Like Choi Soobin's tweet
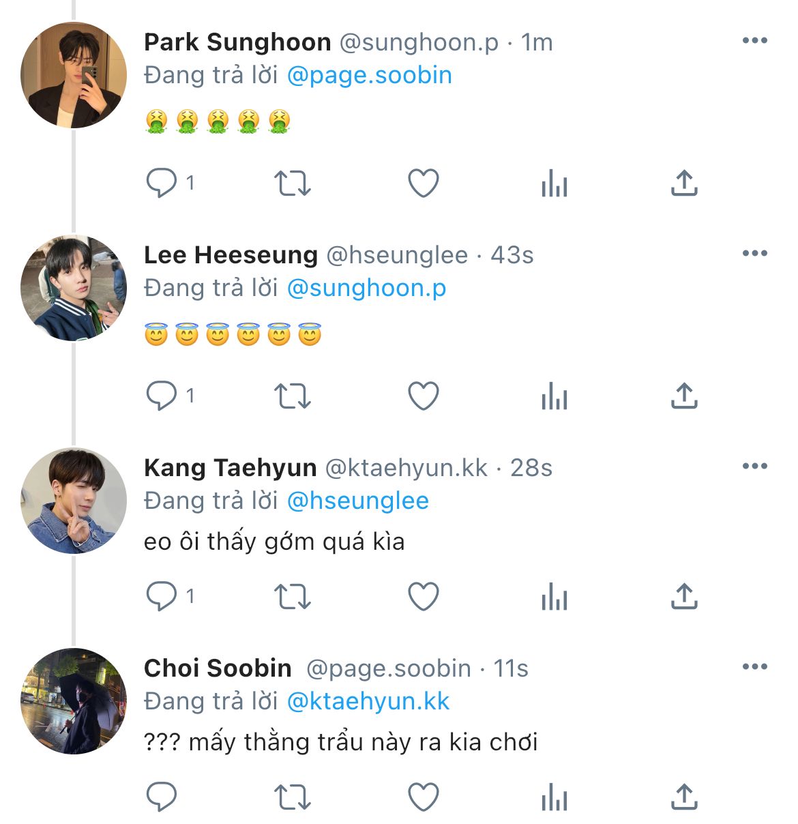 point(423,797)
